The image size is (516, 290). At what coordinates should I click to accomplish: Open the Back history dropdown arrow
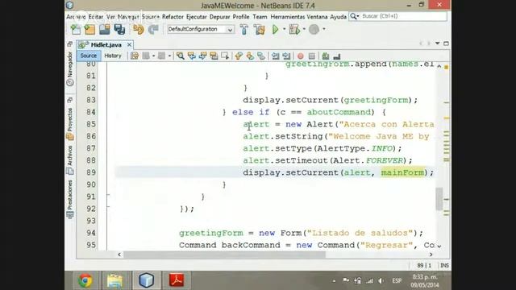coord(154,56)
